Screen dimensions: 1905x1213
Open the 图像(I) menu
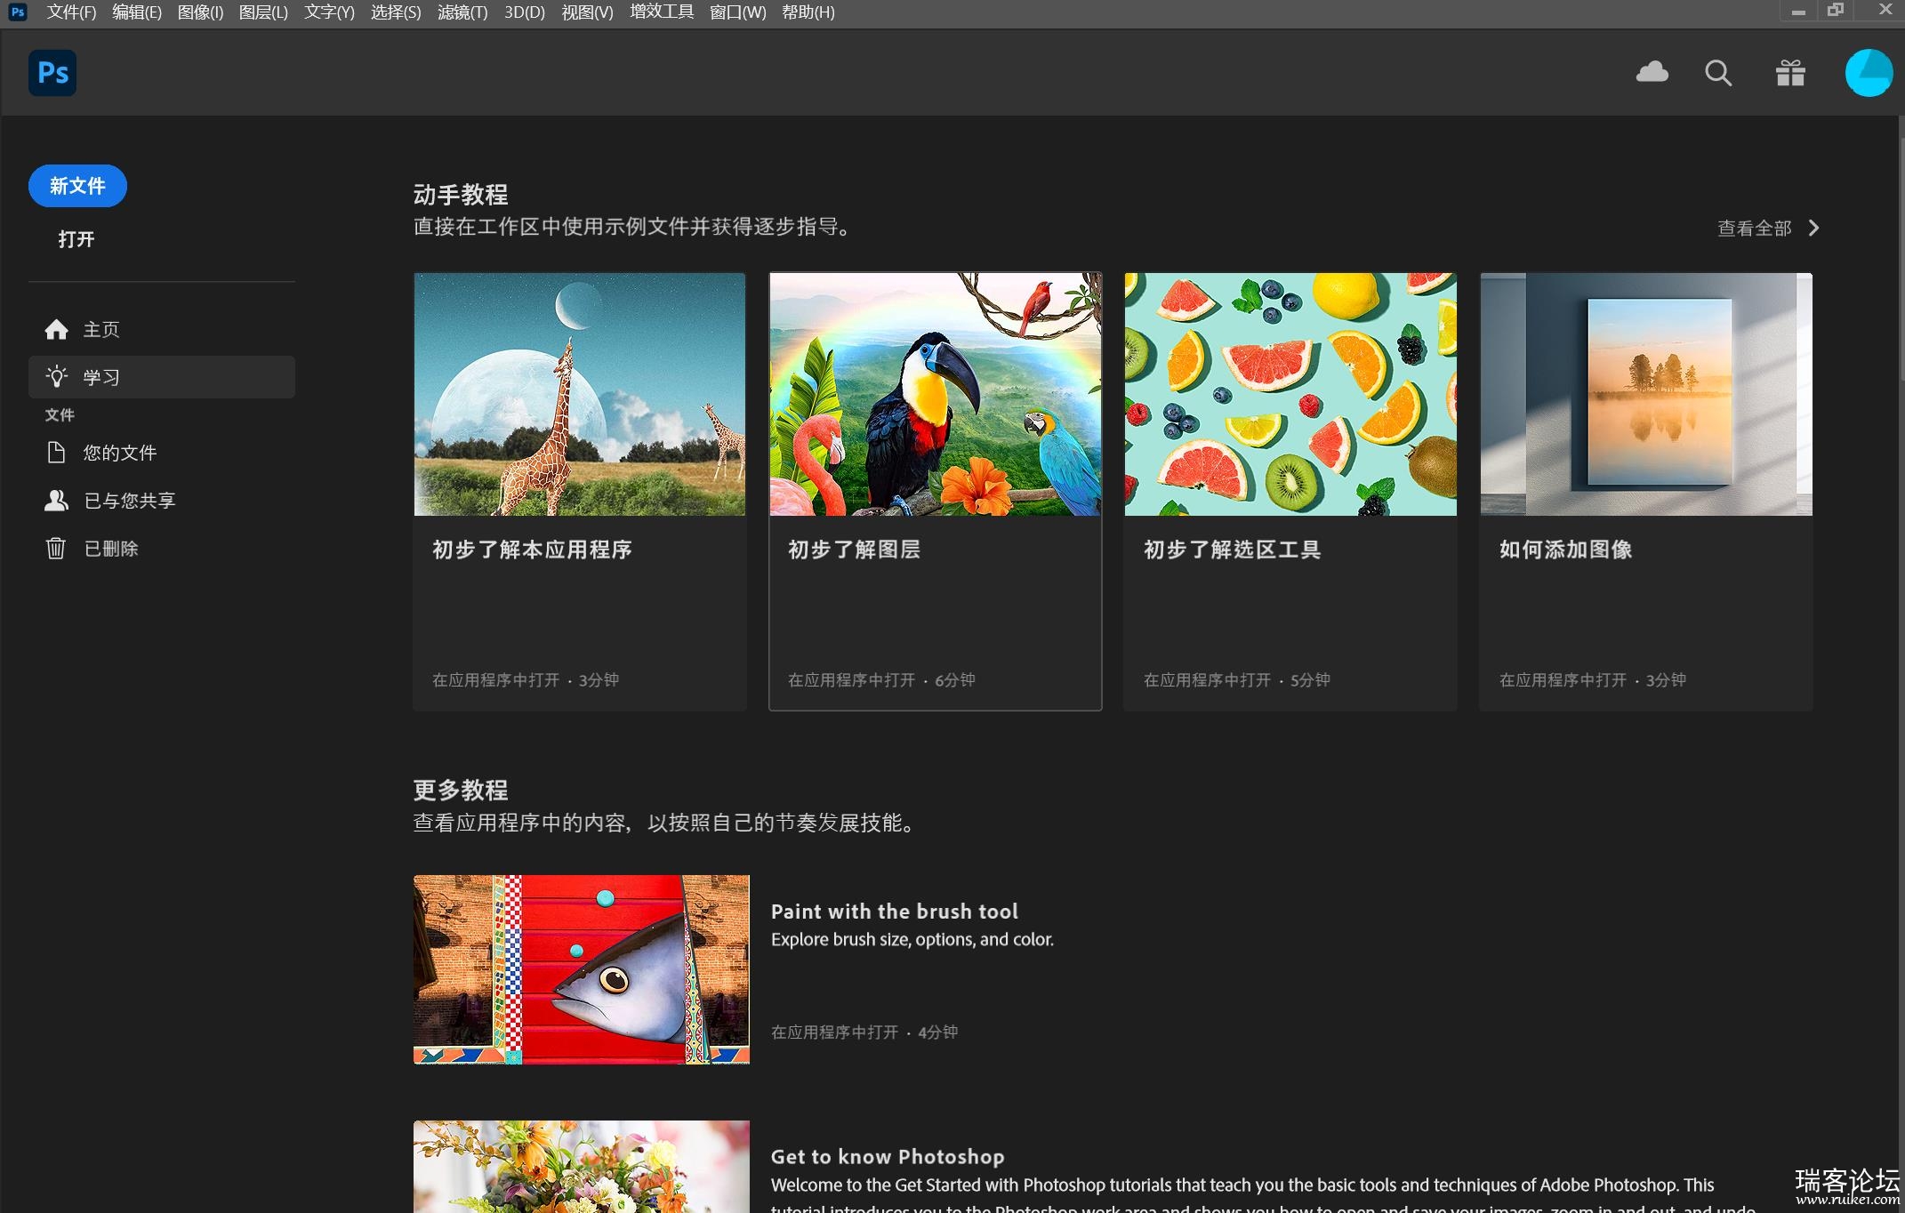200,12
